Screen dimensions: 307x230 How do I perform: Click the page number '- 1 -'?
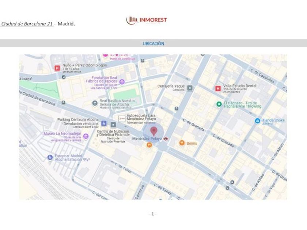coord(153,214)
